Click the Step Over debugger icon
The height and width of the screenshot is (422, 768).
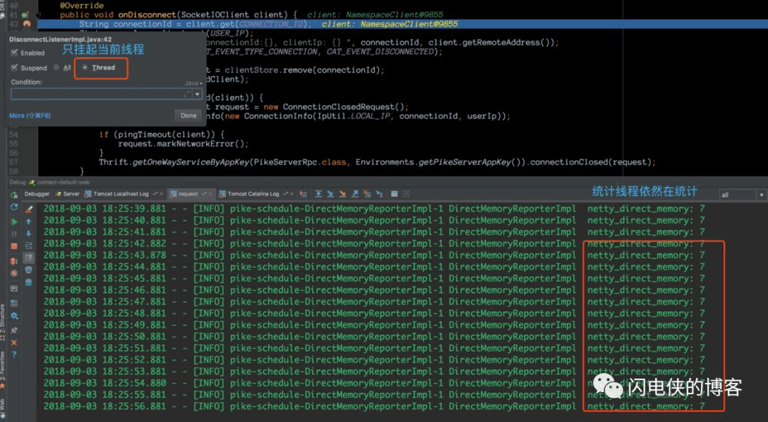pyautogui.click(x=319, y=194)
